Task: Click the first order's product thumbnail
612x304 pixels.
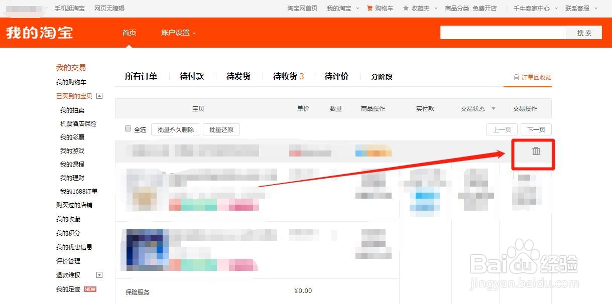Action: click(146, 189)
